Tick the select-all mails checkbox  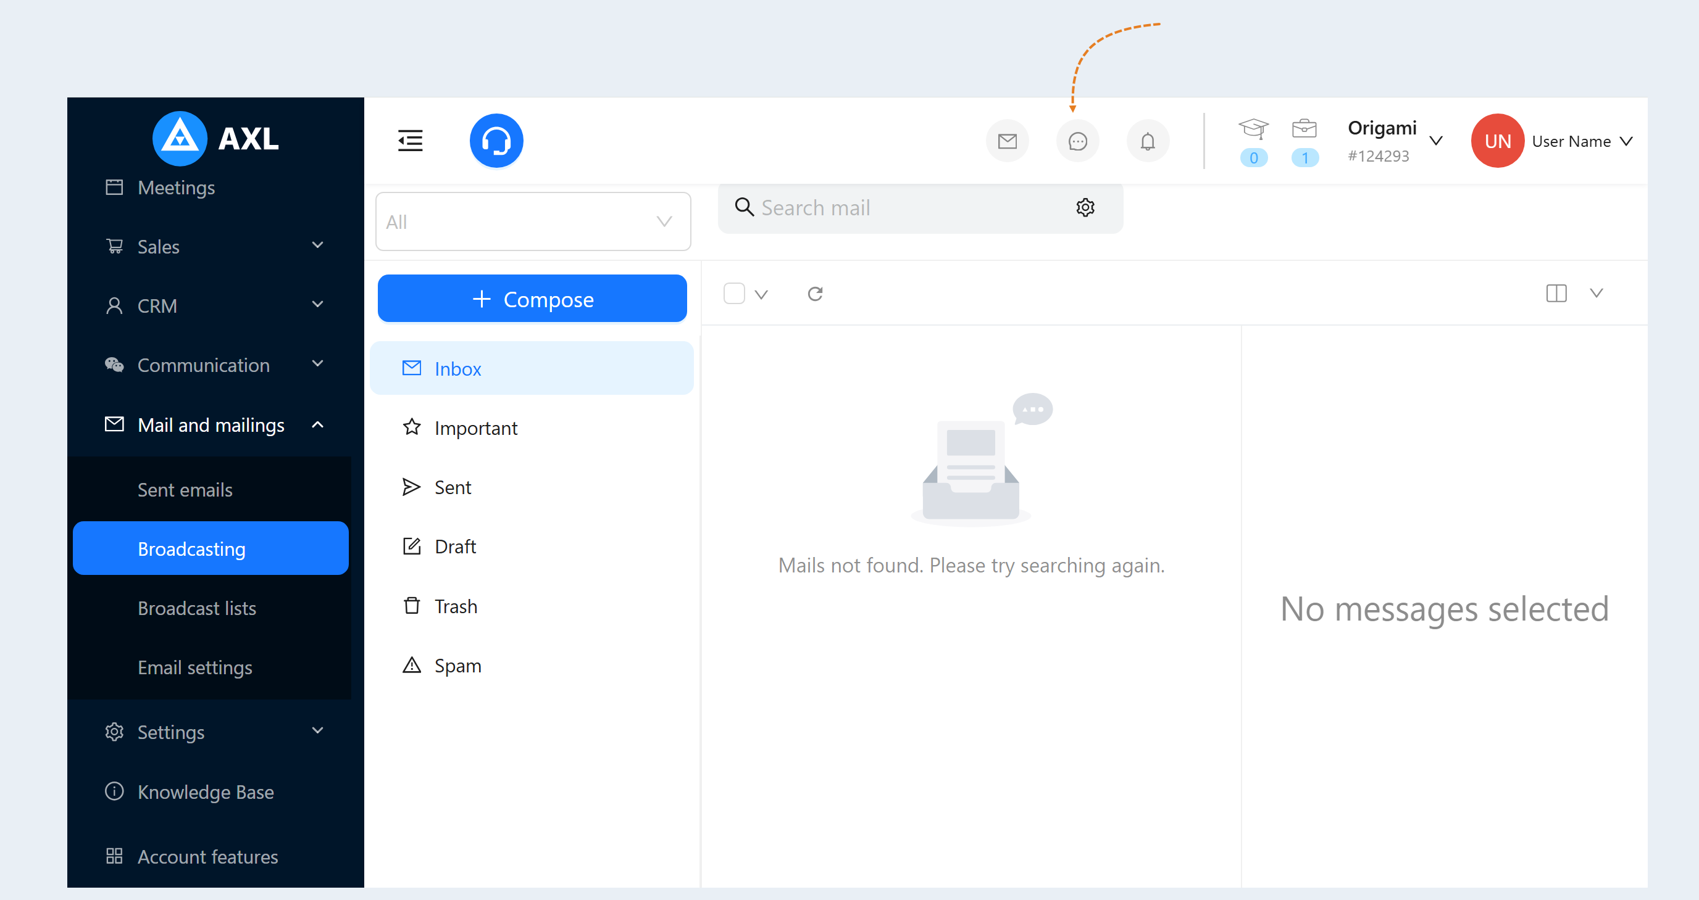pyautogui.click(x=734, y=293)
